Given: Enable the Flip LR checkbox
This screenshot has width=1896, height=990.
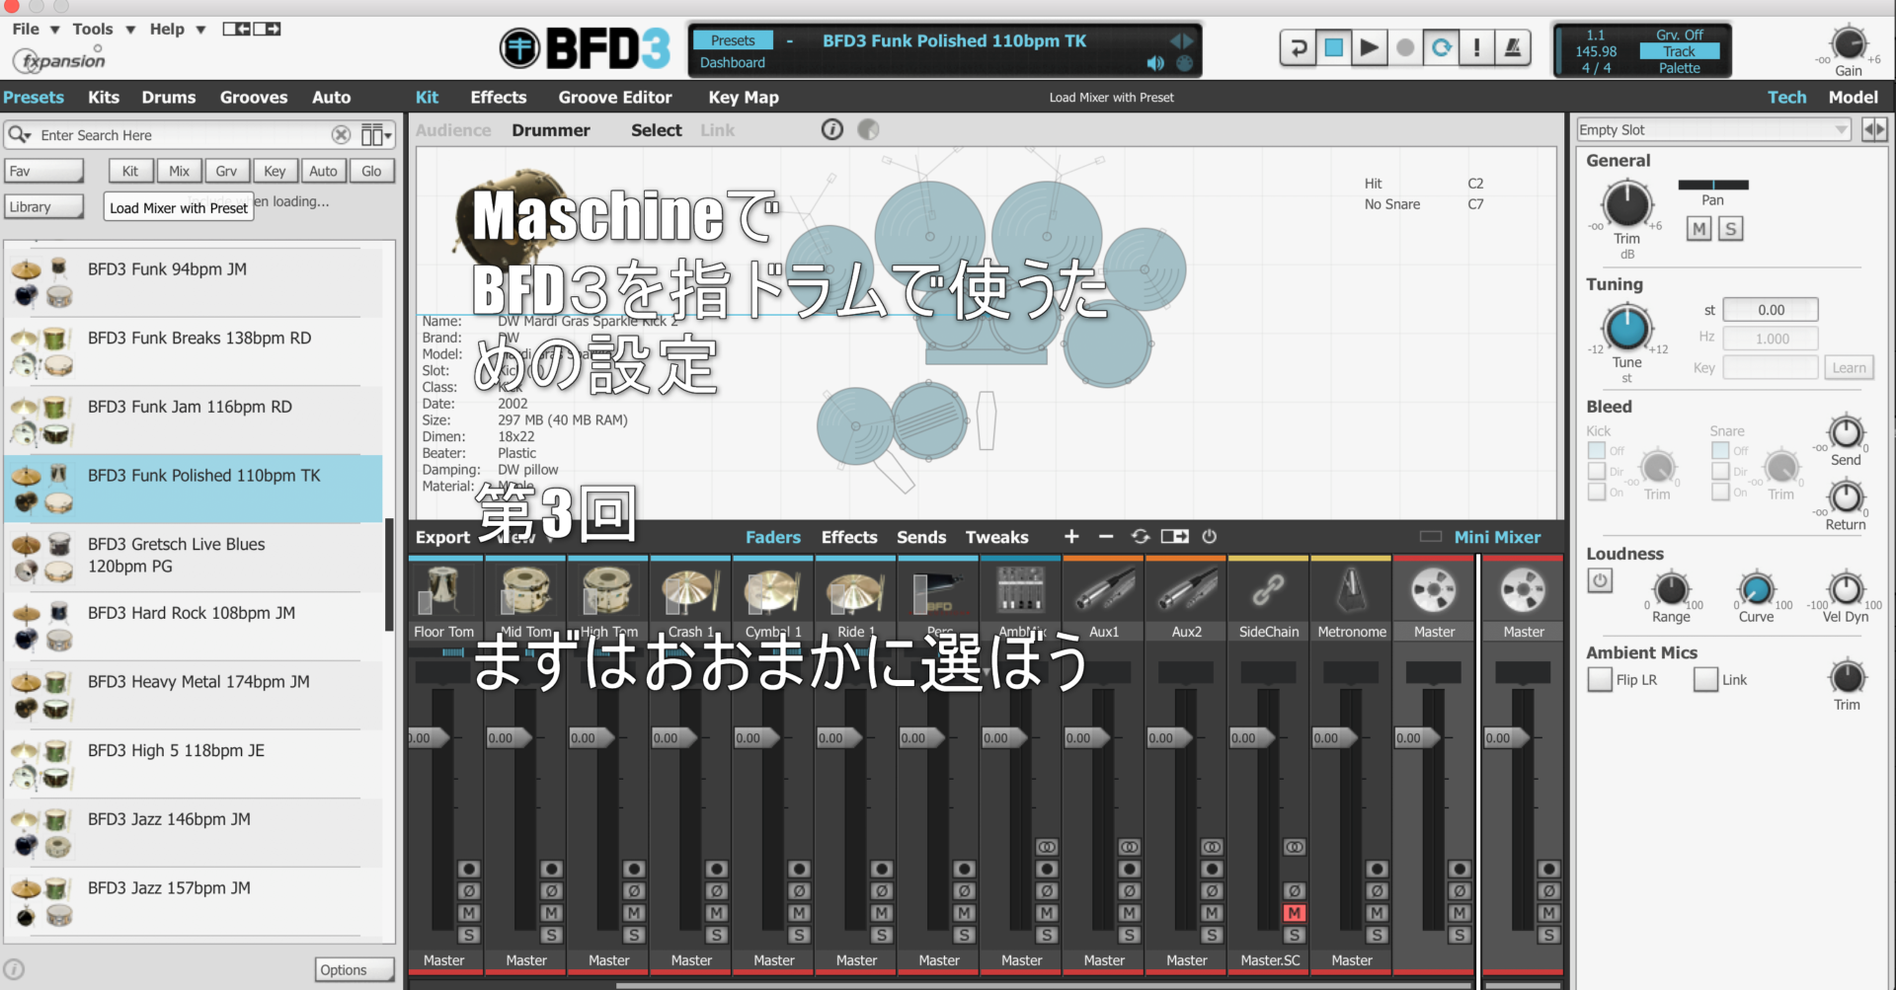Looking at the screenshot, I should [1600, 679].
